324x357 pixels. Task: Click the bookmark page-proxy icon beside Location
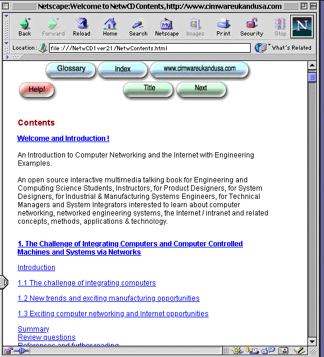click(x=43, y=48)
